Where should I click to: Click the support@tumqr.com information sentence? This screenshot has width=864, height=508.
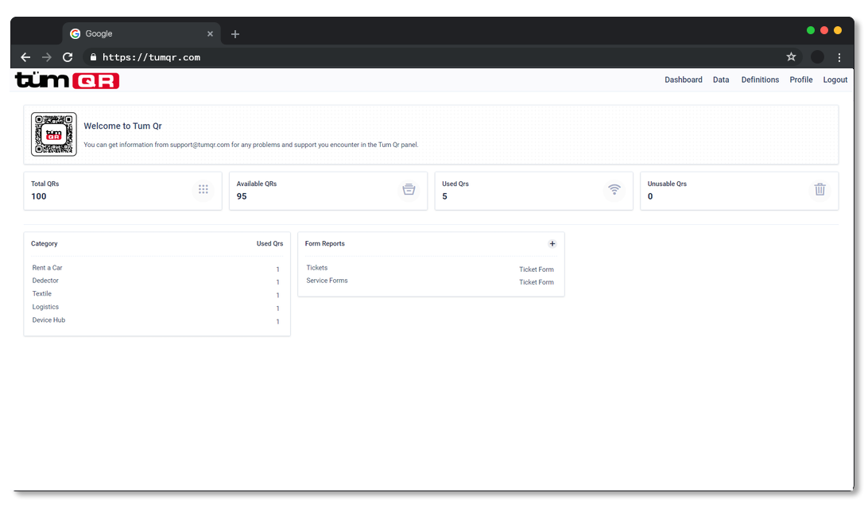(x=250, y=145)
